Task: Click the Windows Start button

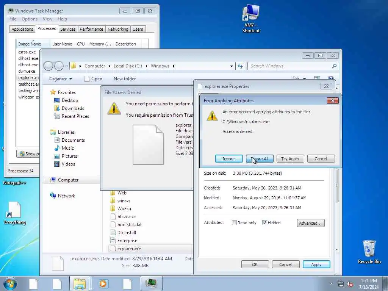Action: point(10,283)
